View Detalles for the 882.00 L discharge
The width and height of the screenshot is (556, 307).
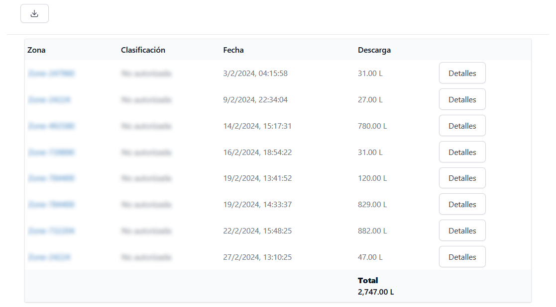coord(462,230)
